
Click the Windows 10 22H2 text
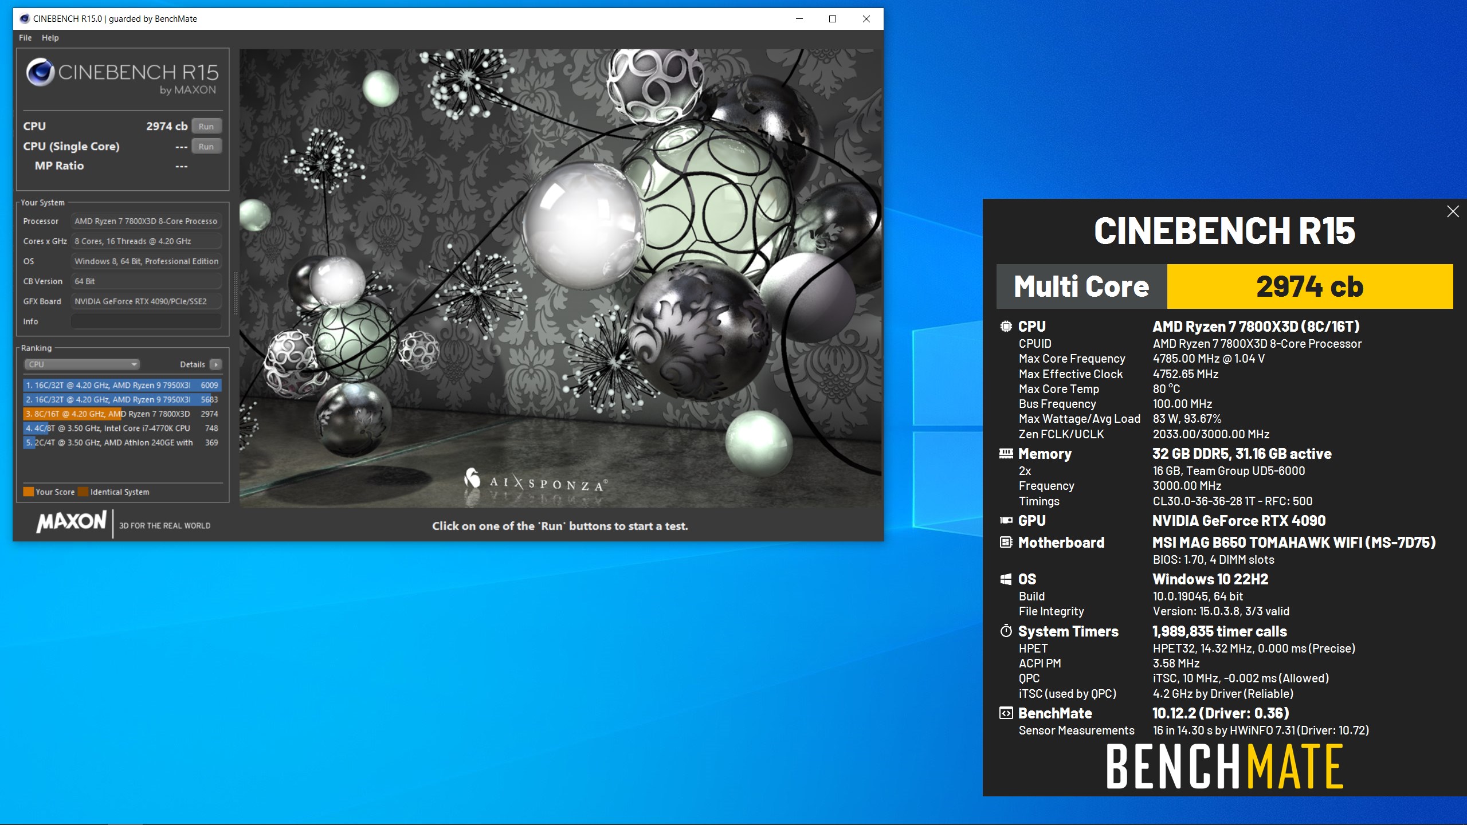click(x=1210, y=579)
